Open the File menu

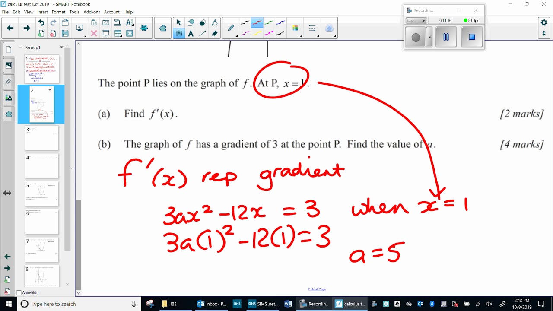pos(5,12)
